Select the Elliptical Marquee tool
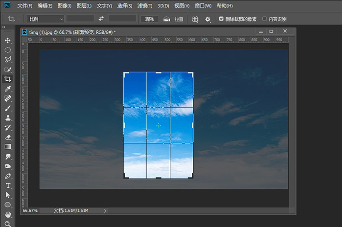This screenshot has width=342, height=227. click(x=8, y=50)
